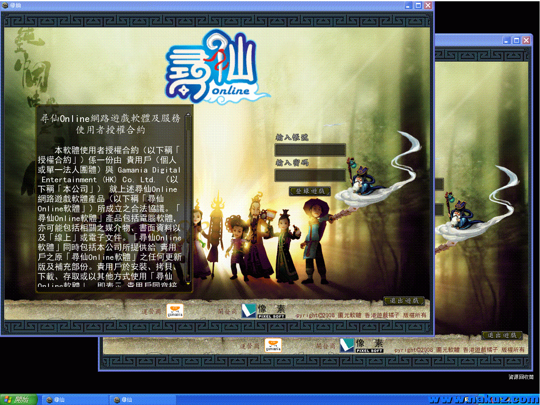The width and height of the screenshot is (540, 405).
Task: Click the account input field (輸入帳號)
Action: 310,150
